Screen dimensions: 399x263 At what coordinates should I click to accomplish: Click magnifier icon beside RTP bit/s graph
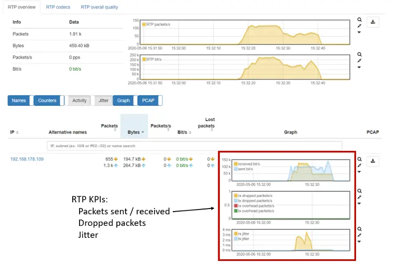point(359,54)
